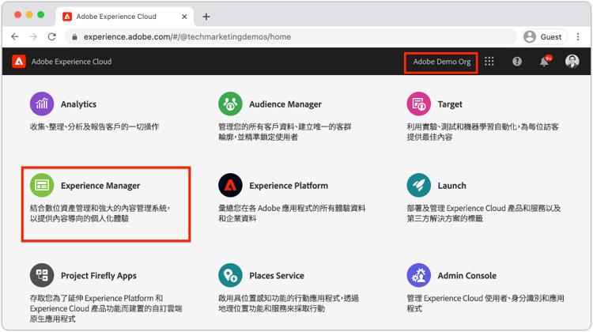Click the Launch teal rocket icon
Viewport: 593px width, 332px height.
[418, 185]
